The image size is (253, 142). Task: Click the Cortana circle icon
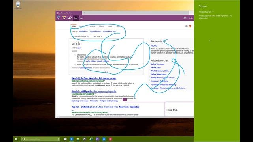click(23, 139)
